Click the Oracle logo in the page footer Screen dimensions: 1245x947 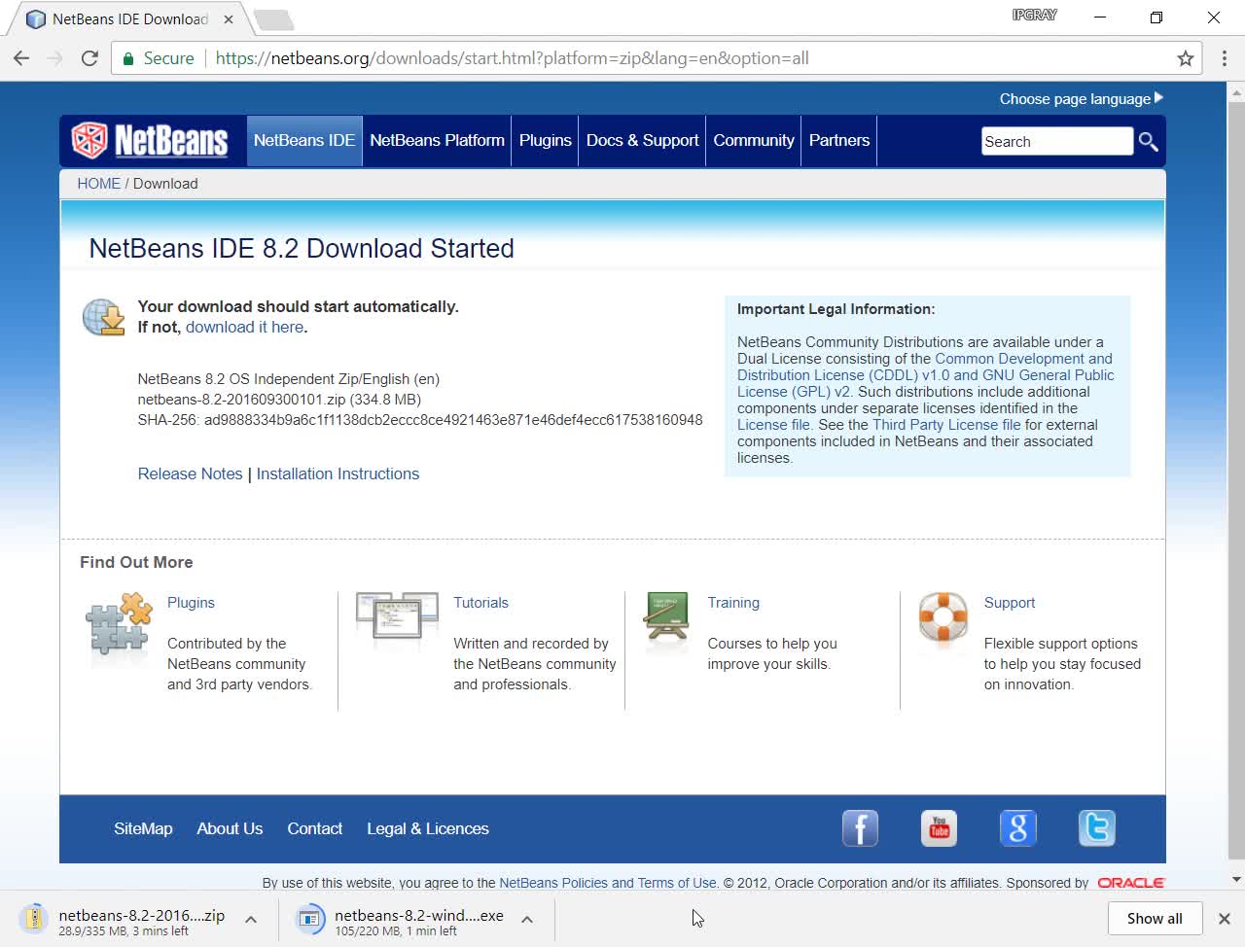[x=1131, y=882]
